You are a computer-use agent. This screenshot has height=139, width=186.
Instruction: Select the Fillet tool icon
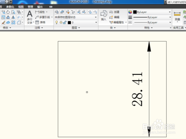click(19, 22)
